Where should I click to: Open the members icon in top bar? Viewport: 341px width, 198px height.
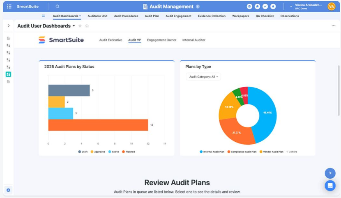[249, 7]
